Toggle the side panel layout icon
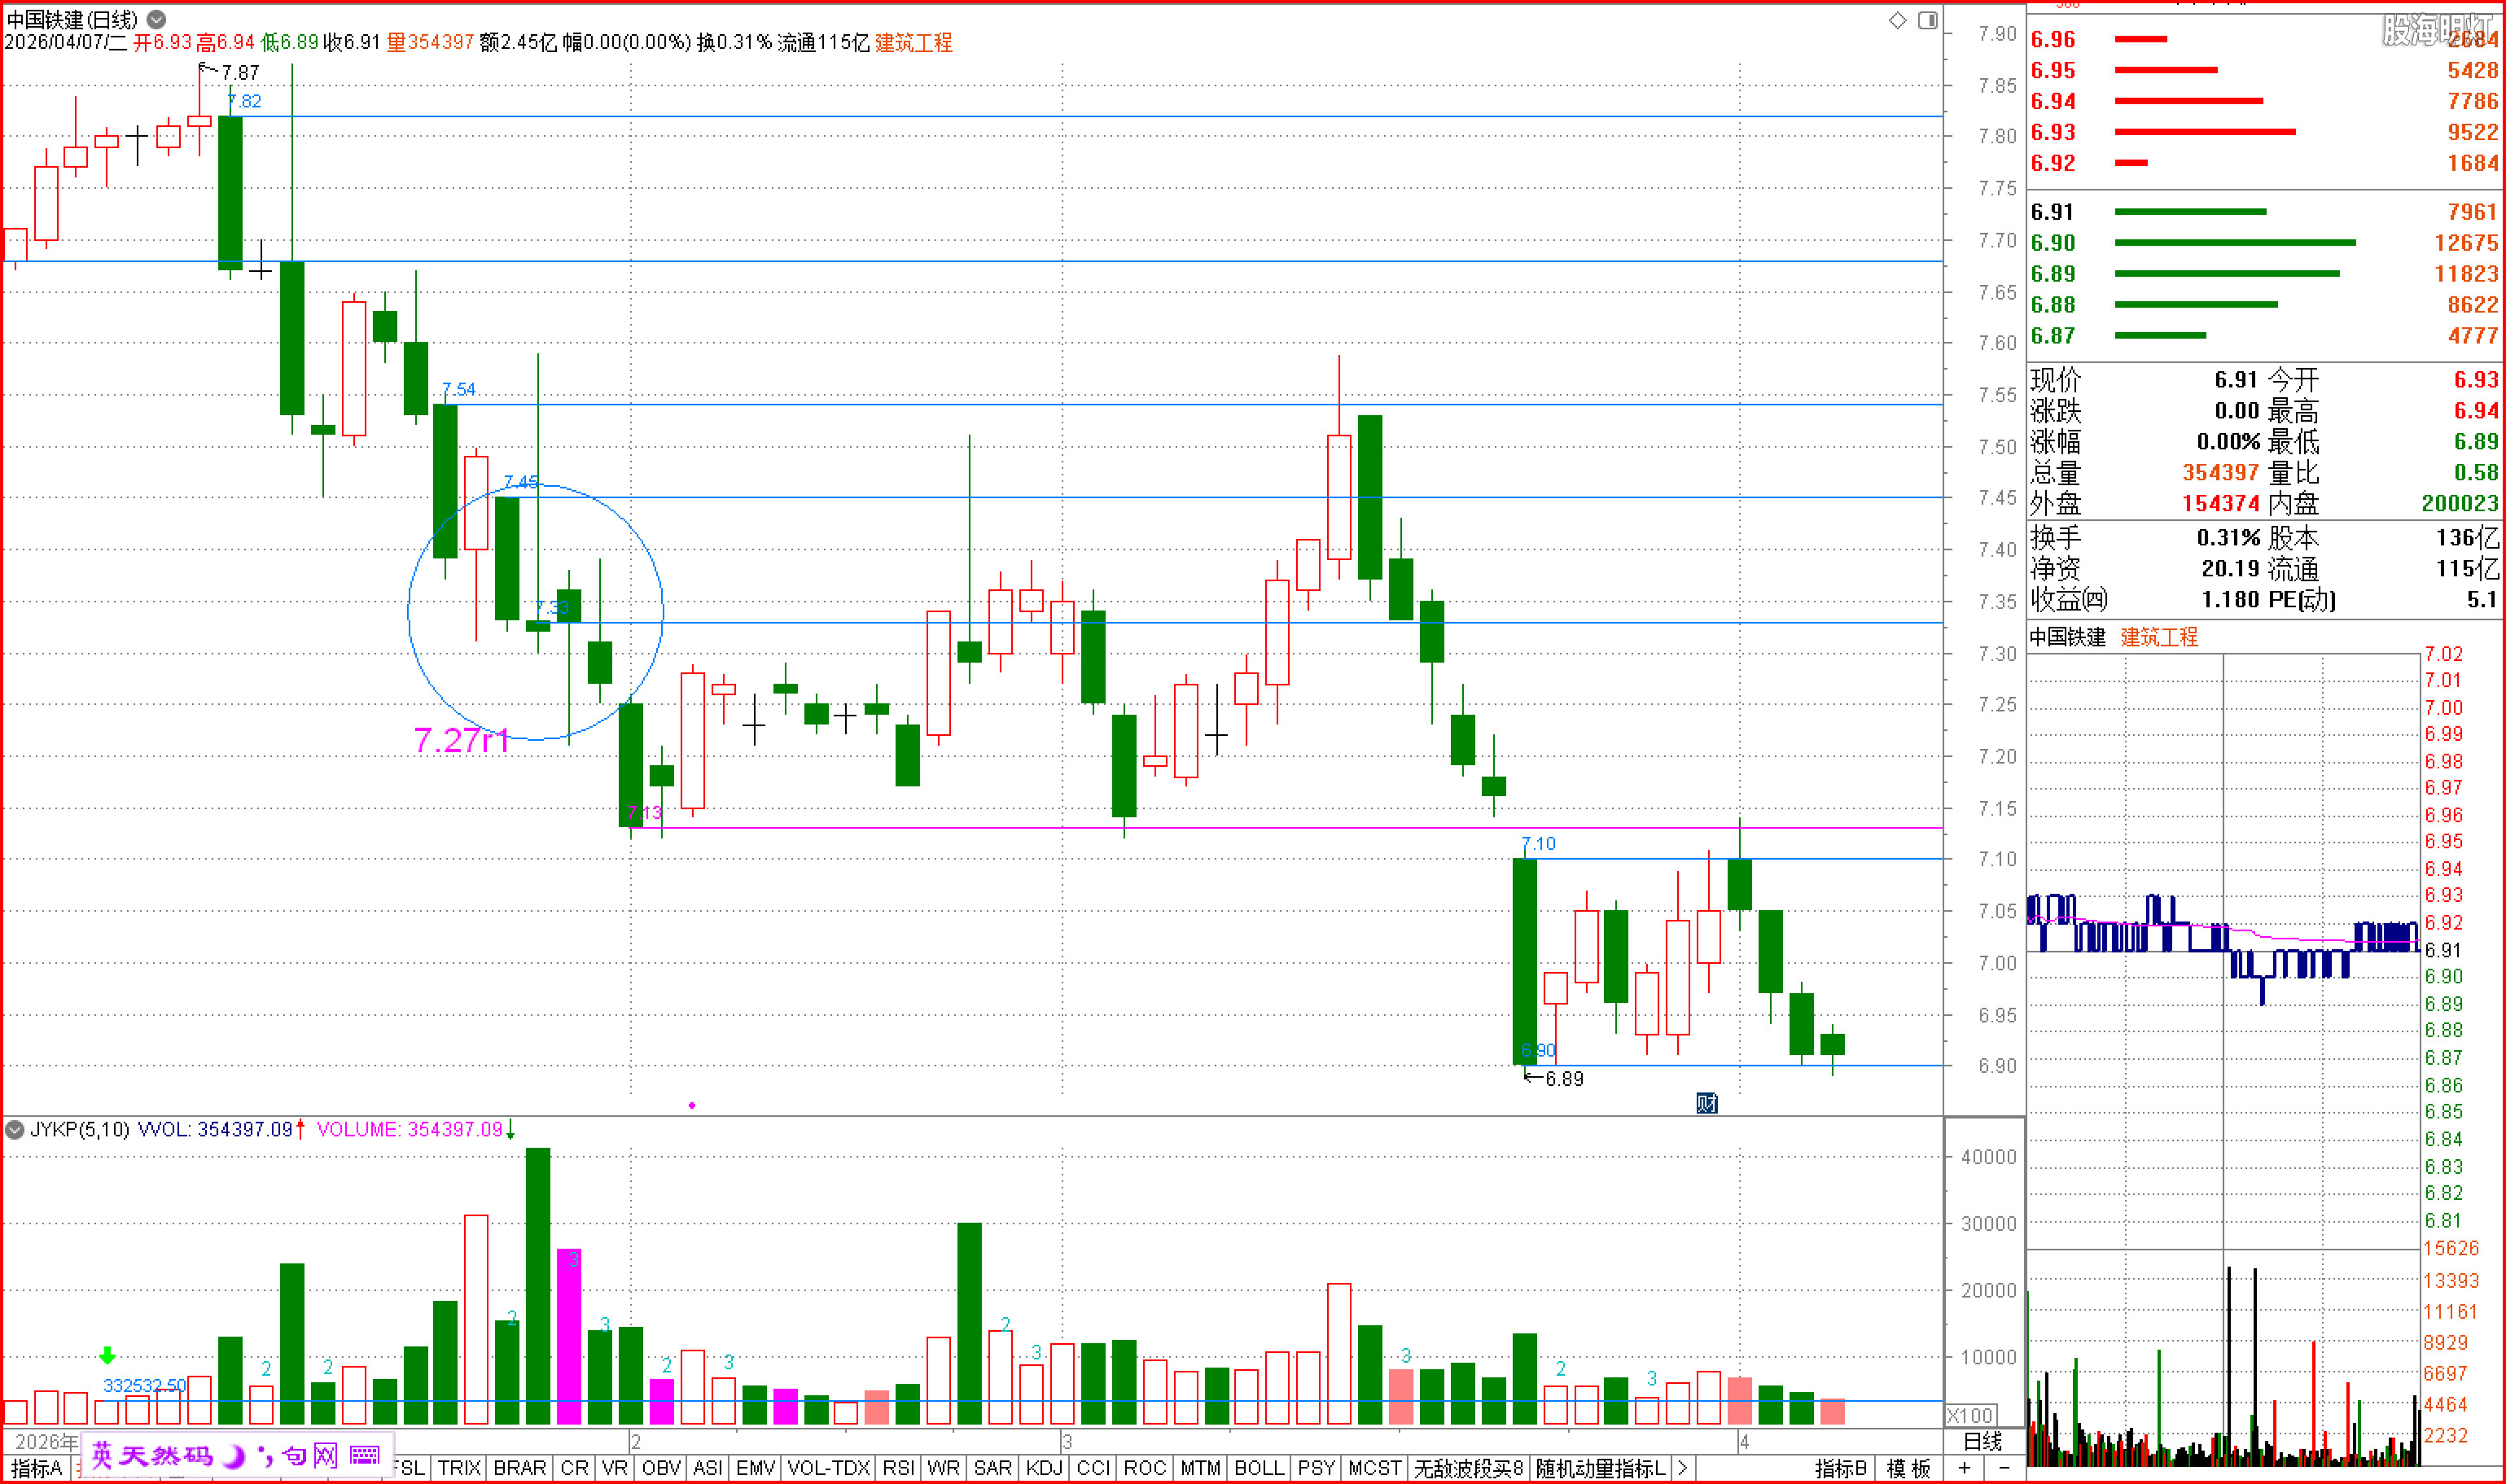This screenshot has width=2506, height=1484. [x=1927, y=20]
